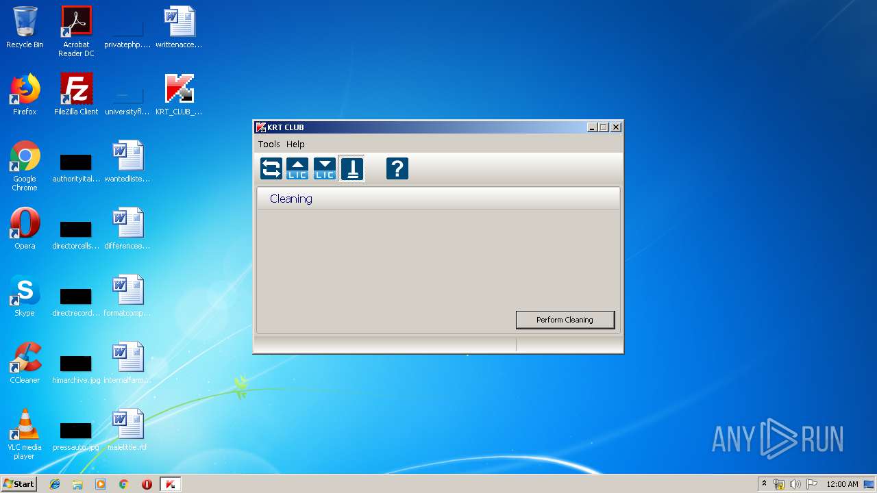The image size is (877, 493).
Task: Open the media player taskbar icon
Action: pyautogui.click(x=101, y=484)
